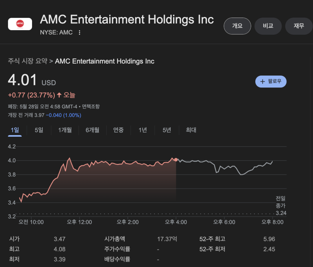Click the 최저 value 3.39

(x=60, y=260)
